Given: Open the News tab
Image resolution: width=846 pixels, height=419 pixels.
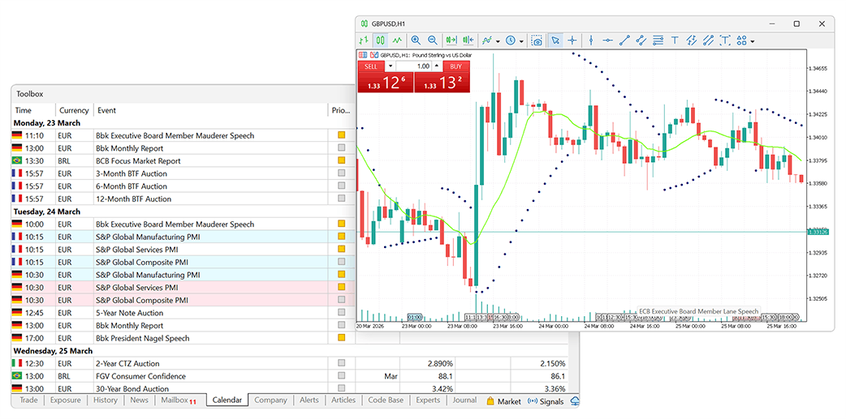Looking at the screenshot, I should pos(139,400).
